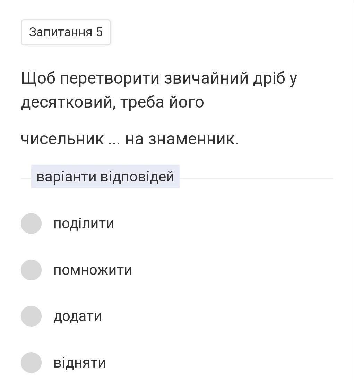The width and height of the screenshot is (354, 380).
Task: Click the 'Запитання 5' question badge
Action: click(66, 32)
